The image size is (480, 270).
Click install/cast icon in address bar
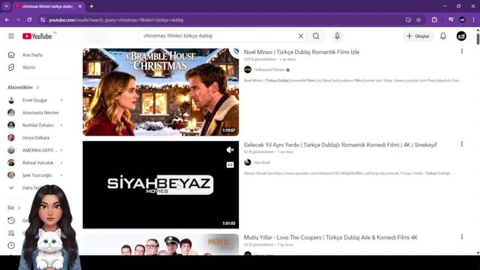[408, 20]
